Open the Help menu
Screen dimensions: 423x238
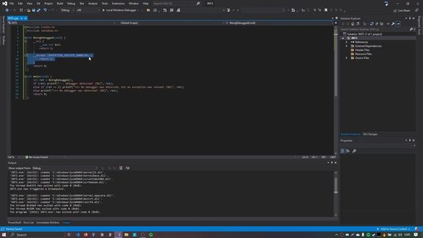[x=145, y=3]
